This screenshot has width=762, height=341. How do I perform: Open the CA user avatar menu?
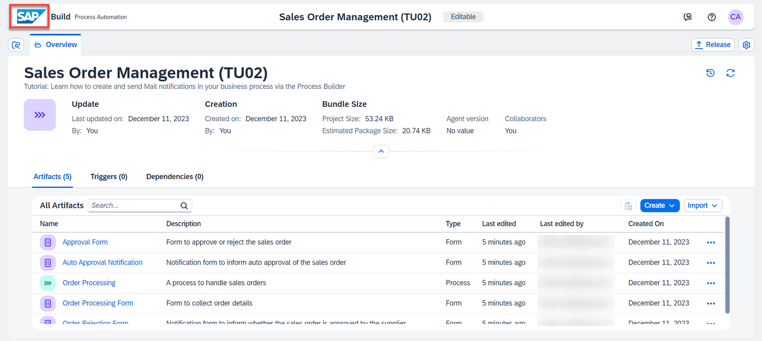point(736,17)
